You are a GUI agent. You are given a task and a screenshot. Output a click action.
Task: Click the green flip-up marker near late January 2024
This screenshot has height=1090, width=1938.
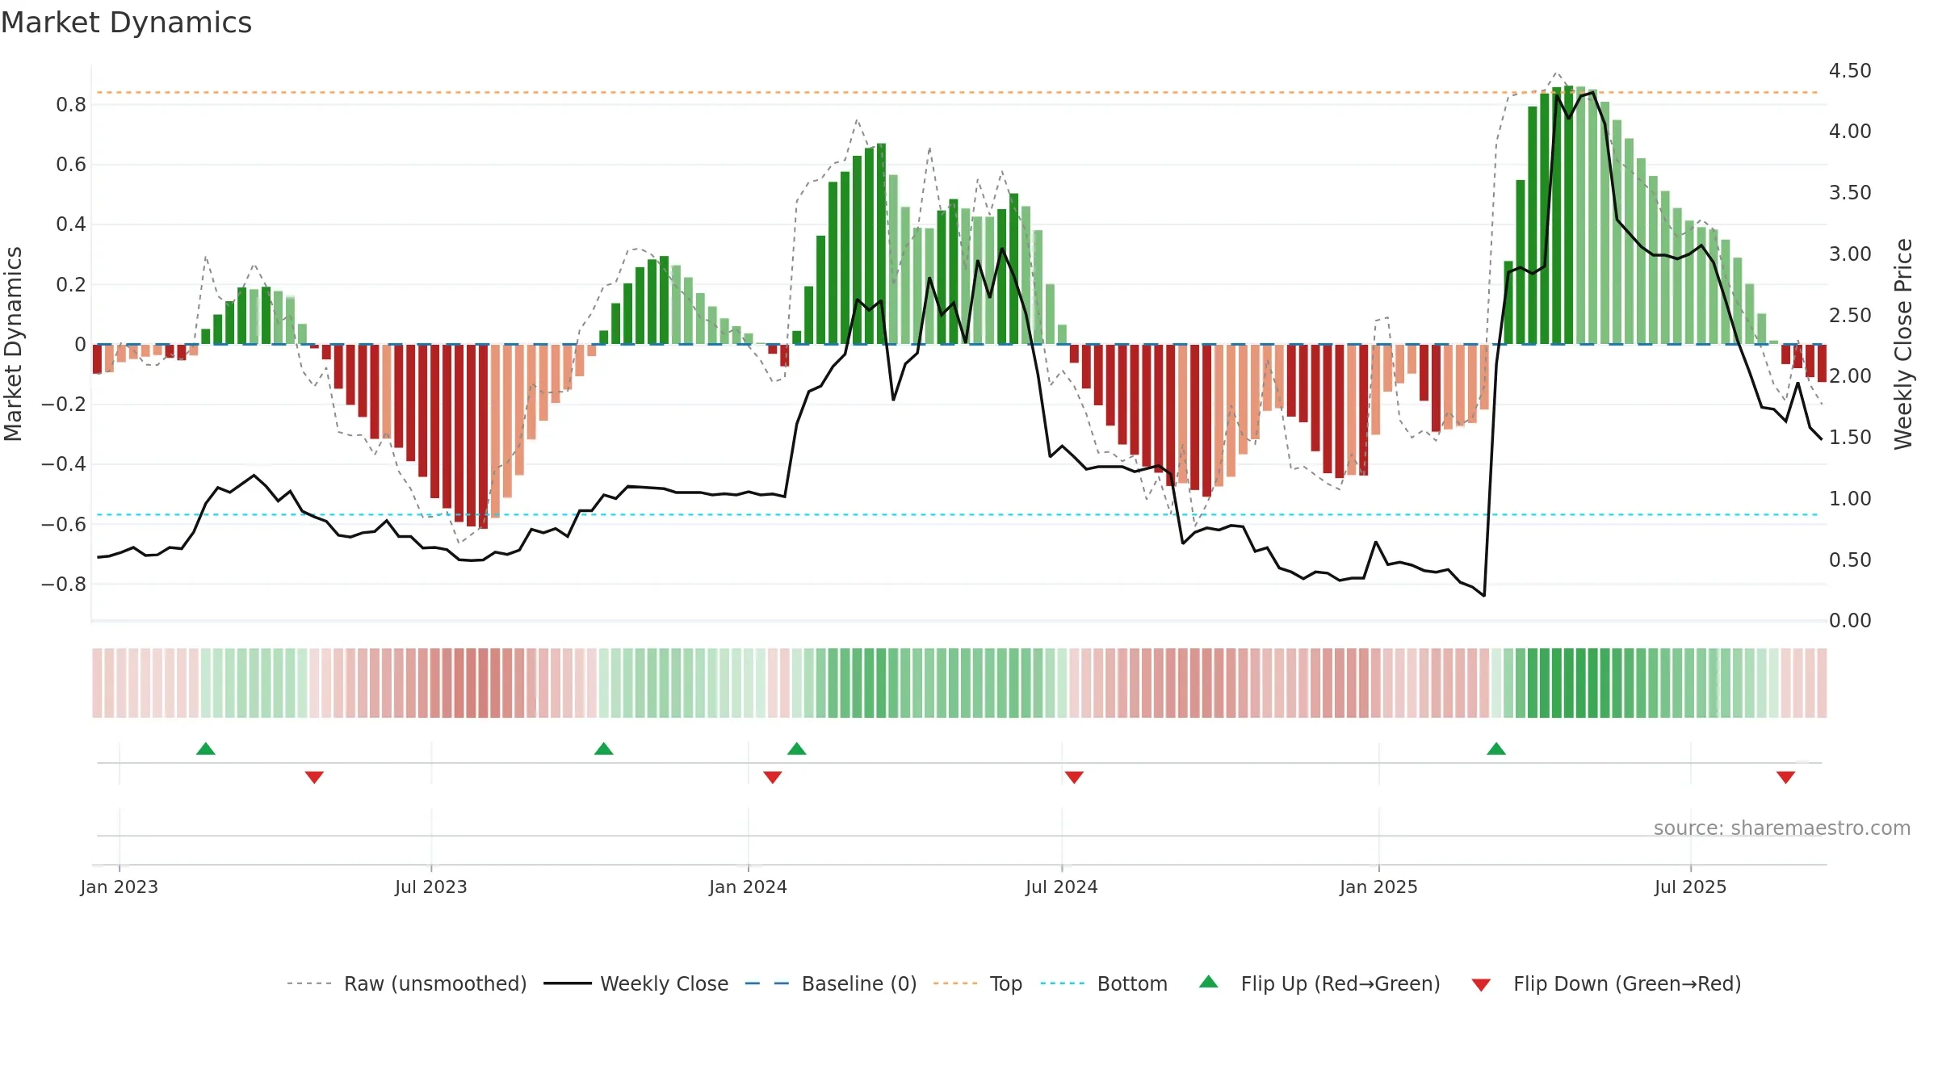(x=797, y=748)
